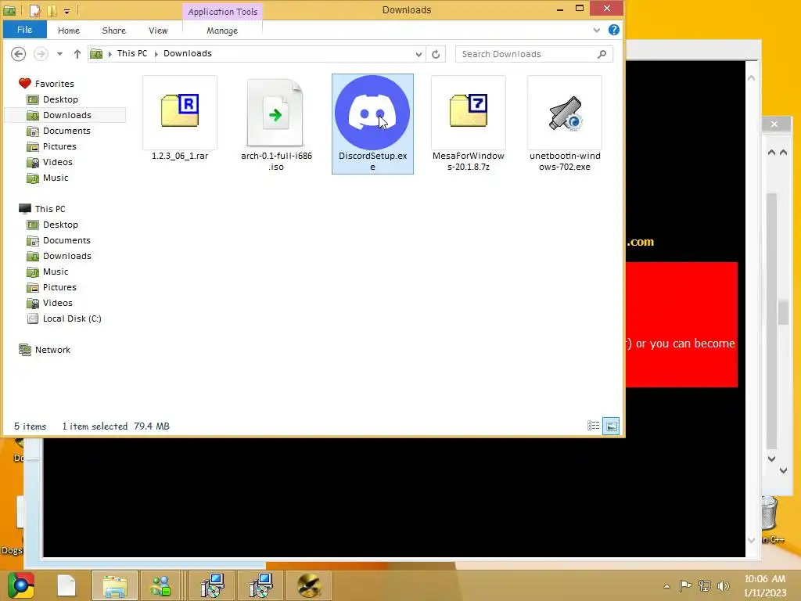Click search magnifier in Search Downloads

[x=602, y=54]
